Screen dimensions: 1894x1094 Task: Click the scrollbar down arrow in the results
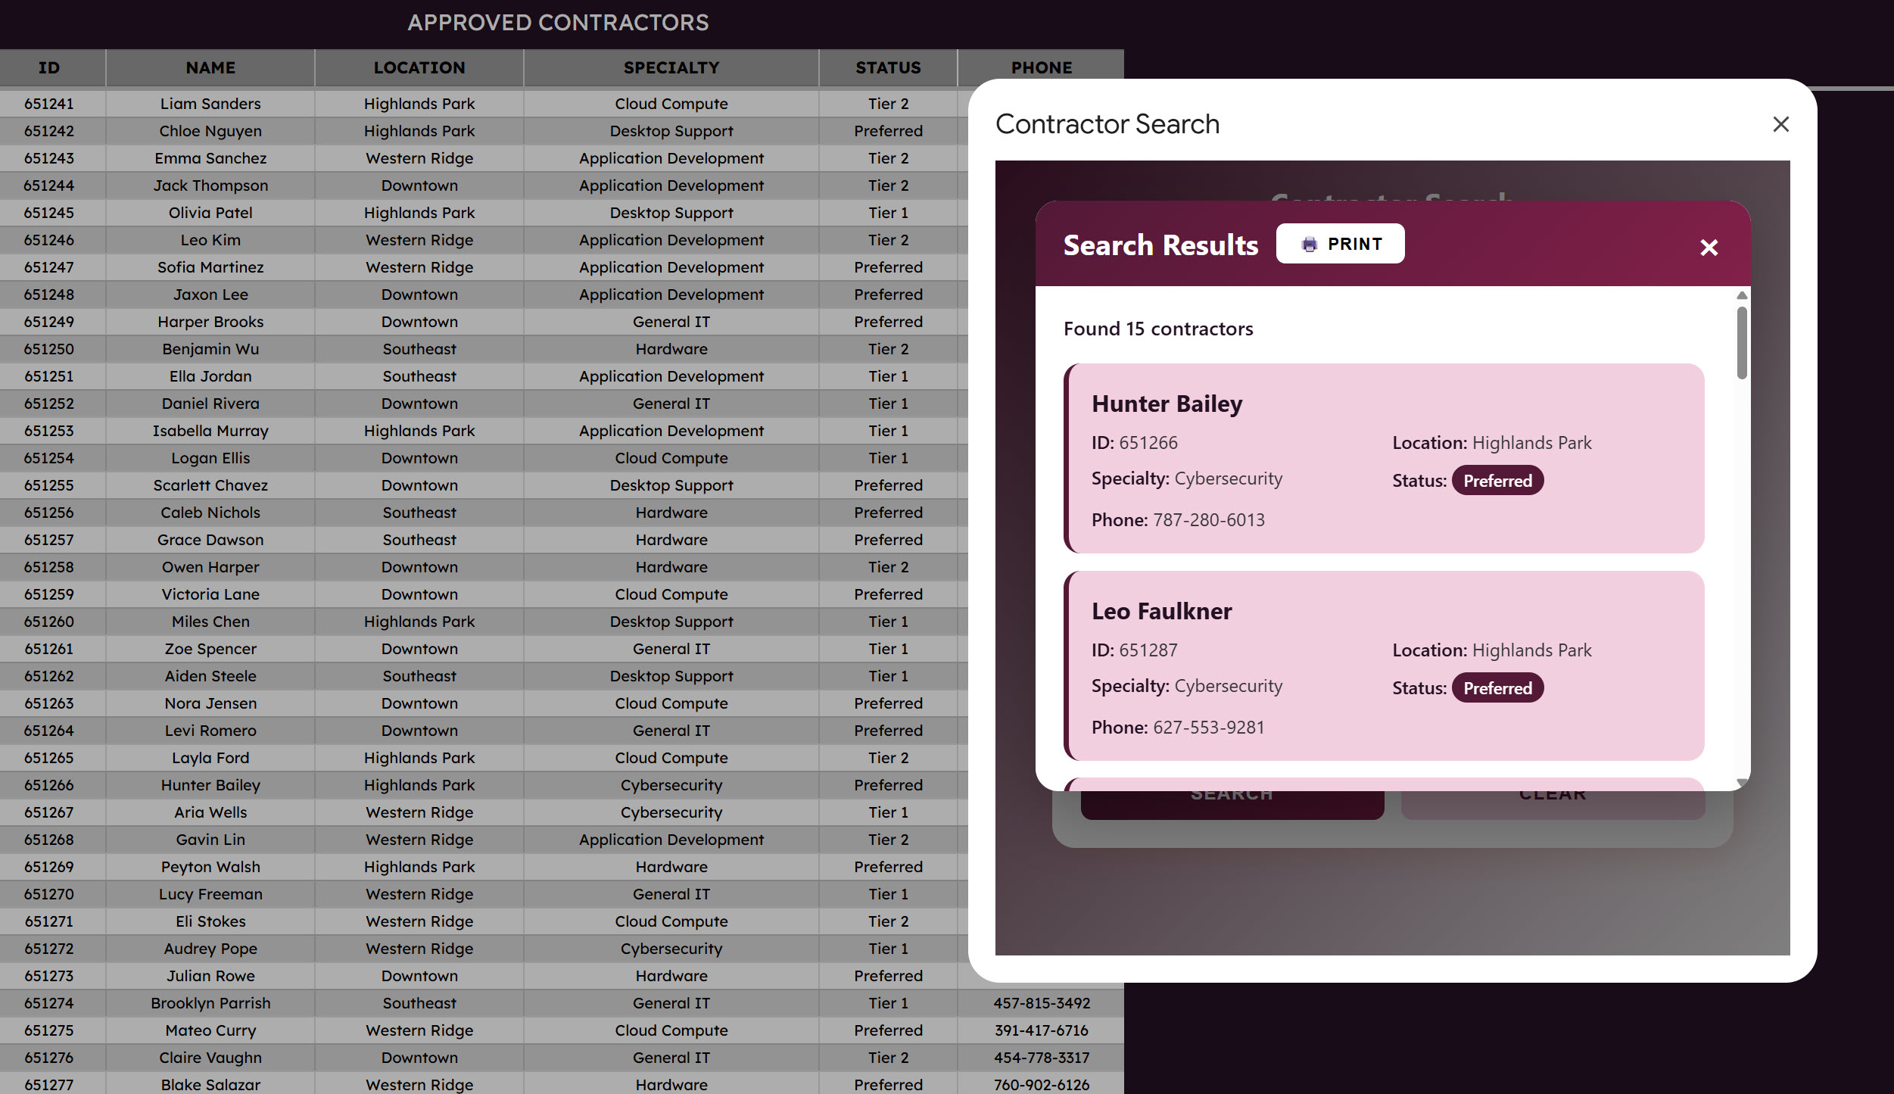(x=1742, y=783)
